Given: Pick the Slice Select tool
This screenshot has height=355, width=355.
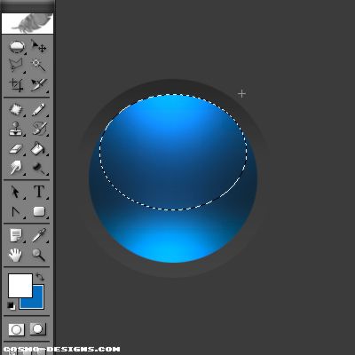Looking at the screenshot, I should (x=38, y=85).
